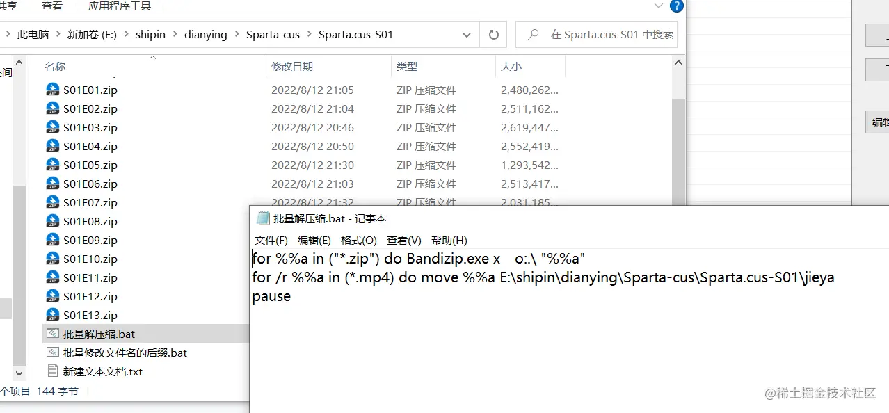
Task: Click the 批量解压缩.bat batch file icon
Action: click(53, 334)
